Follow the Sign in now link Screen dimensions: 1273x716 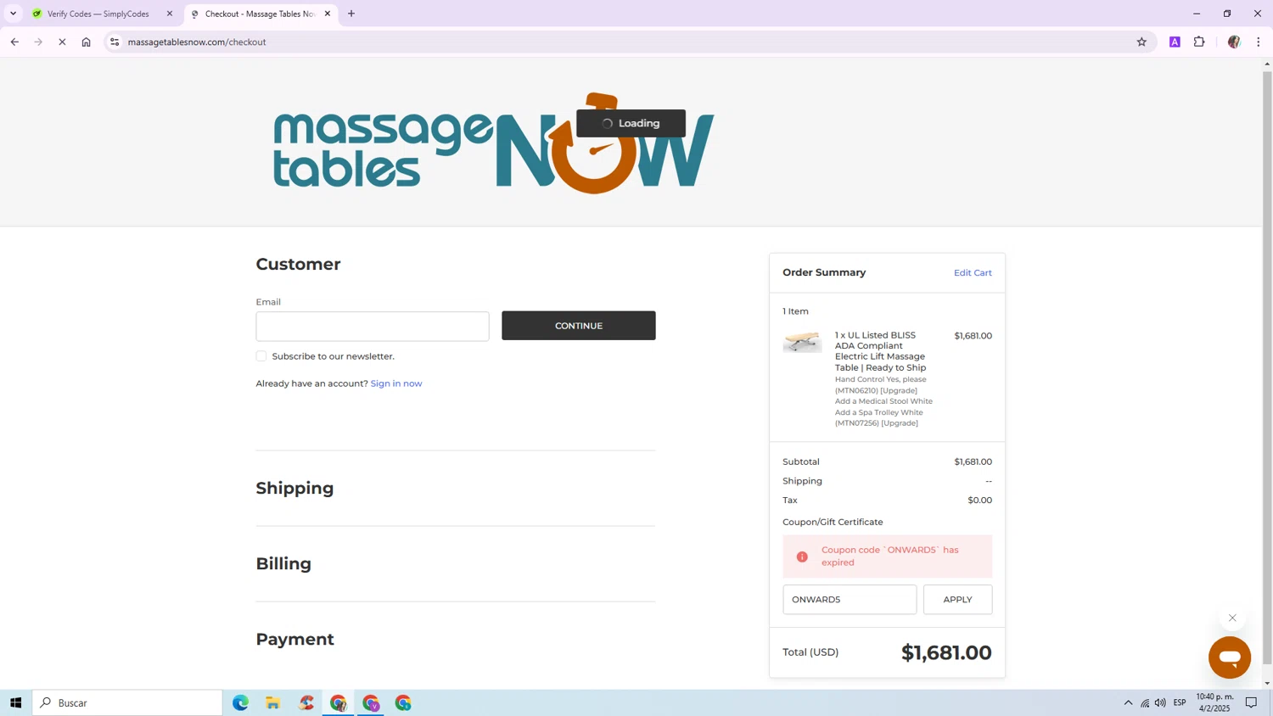tap(396, 383)
